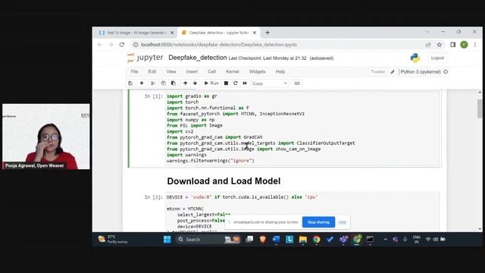This screenshot has width=485, height=273.
Task: Click Pooja Agrawal's webcam thumbnail
Action: pos(46,136)
